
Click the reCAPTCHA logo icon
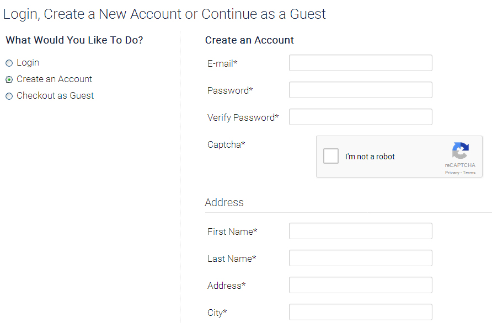pos(460,151)
